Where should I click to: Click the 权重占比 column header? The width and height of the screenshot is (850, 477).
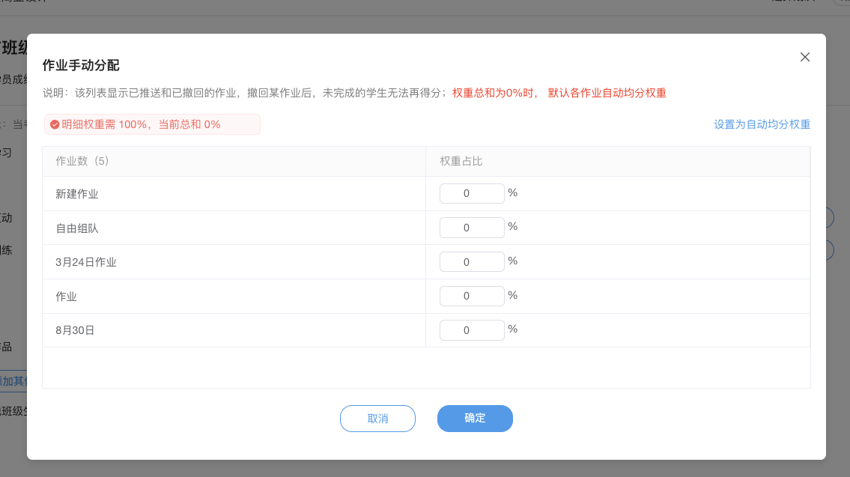click(x=461, y=161)
